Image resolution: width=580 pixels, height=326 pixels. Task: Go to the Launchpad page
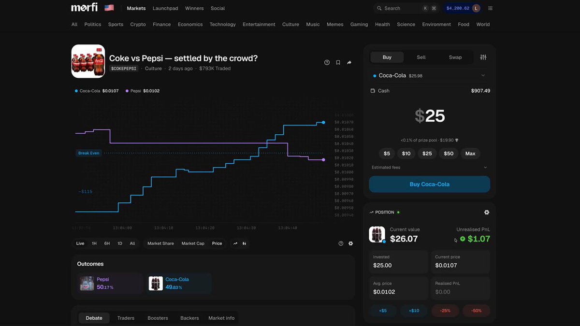coord(165,8)
